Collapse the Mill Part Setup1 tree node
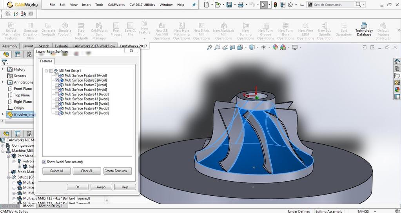The image size is (401, 213). coord(46,71)
